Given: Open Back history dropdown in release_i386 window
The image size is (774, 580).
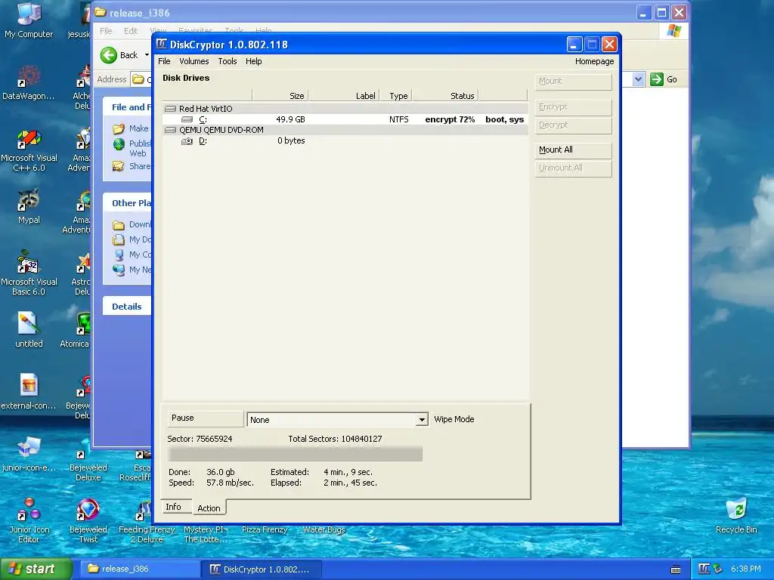Looking at the screenshot, I should [147, 54].
